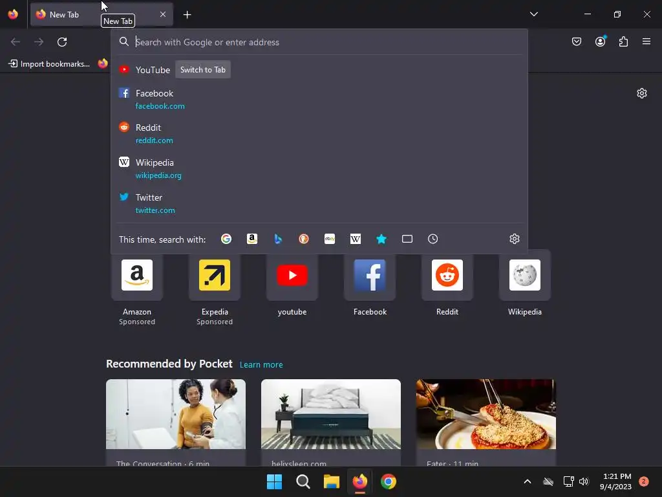
Task: Search this time with Wikipedia icon
Action: tap(356, 239)
